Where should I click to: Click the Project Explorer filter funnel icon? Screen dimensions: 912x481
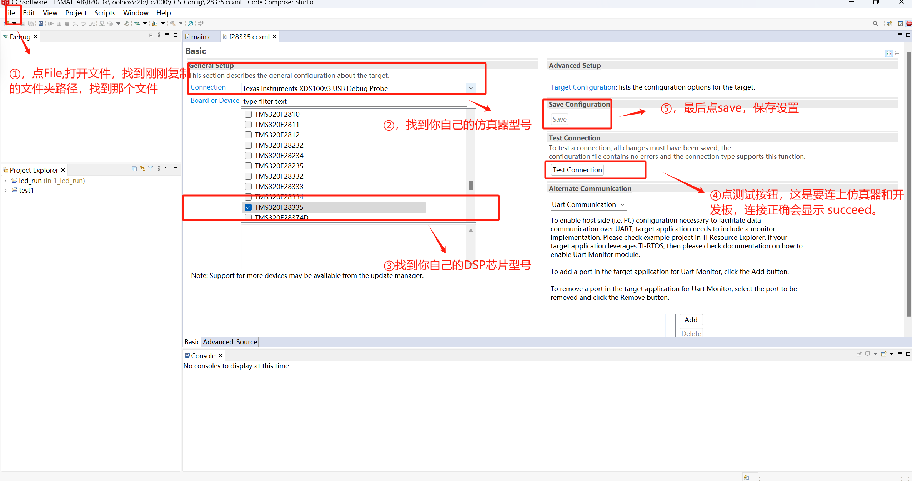(x=151, y=168)
